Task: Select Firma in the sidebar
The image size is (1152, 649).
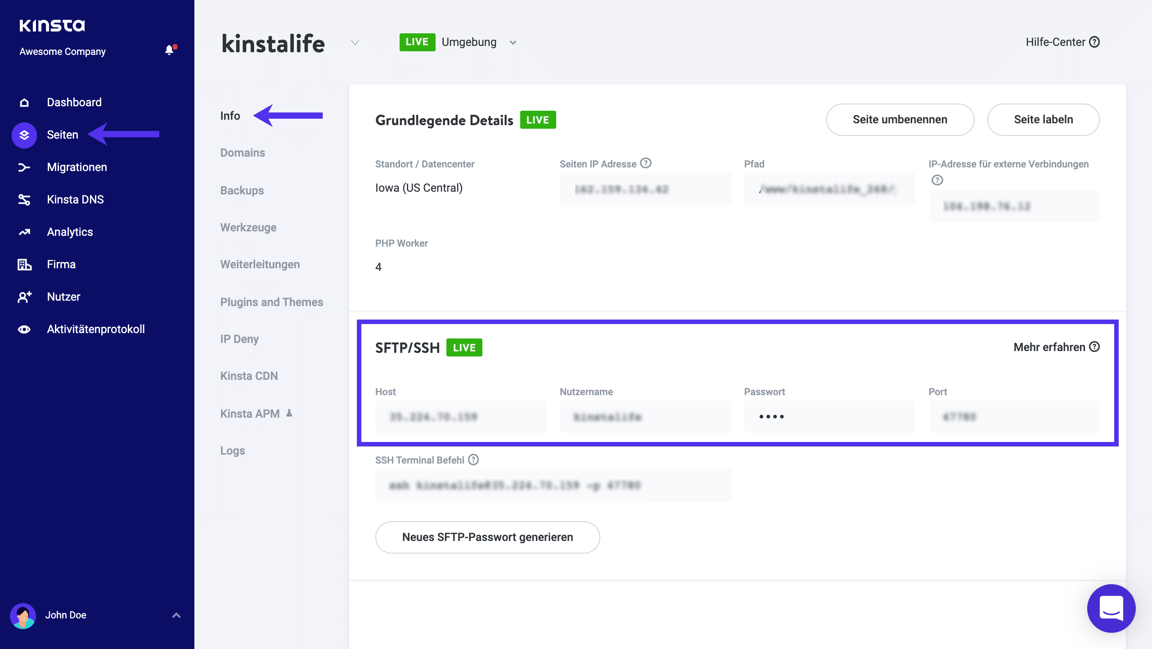Action: pos(61,264)
